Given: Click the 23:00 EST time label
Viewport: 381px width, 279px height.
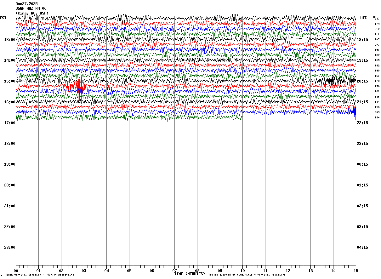Looking at the screenshot, I should click(10, 248).
